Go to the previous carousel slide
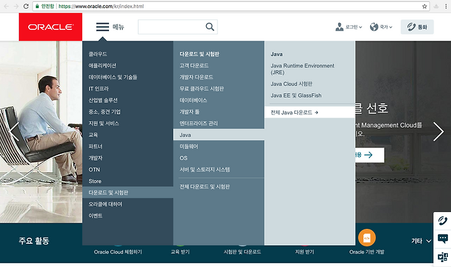This screenshot has width=451, height=267. pyautogui.click(x=14, y=131)
